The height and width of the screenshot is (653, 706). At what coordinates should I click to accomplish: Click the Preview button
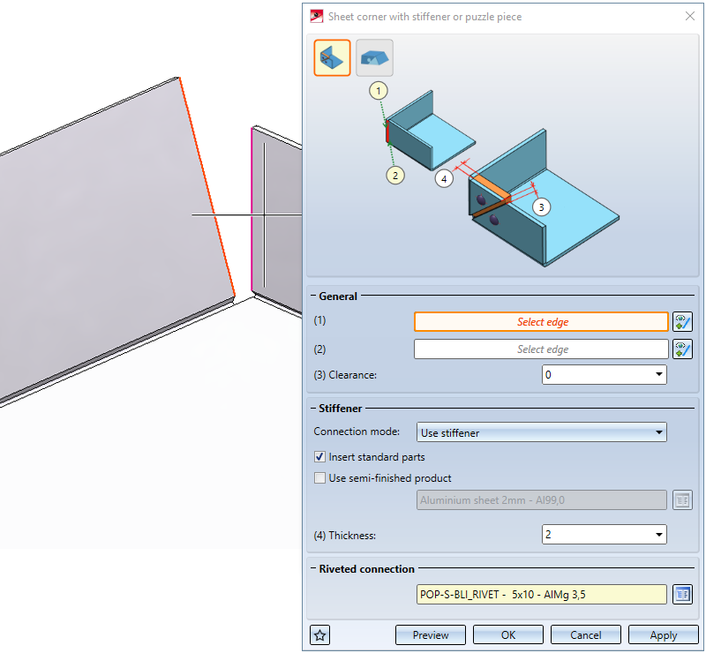(431, 635)
